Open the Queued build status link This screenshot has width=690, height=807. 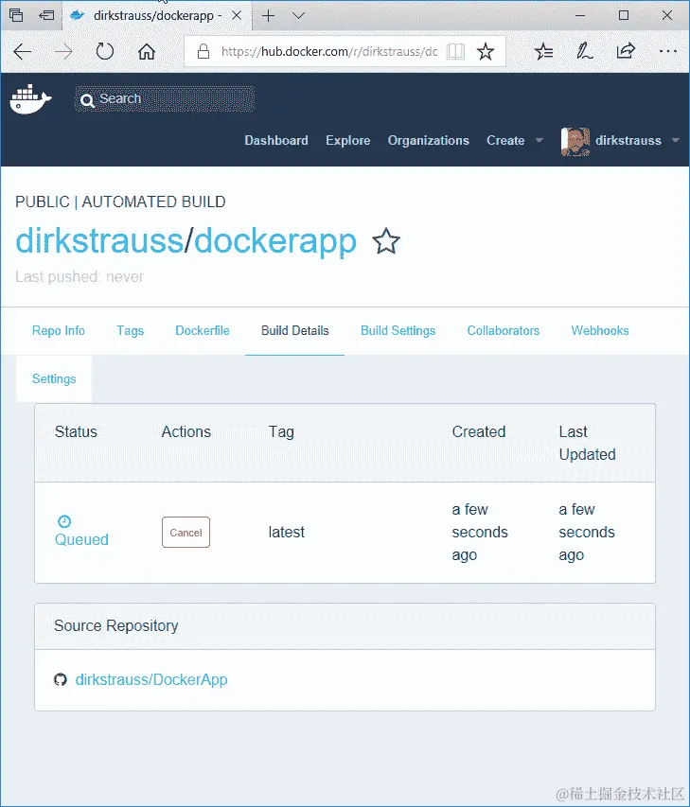(x=81, y=539)
